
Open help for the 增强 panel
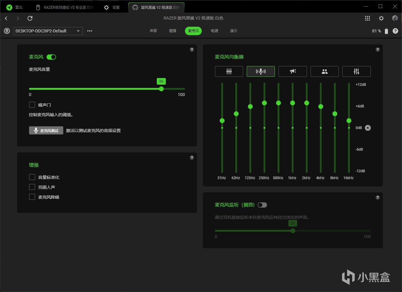point(192,158)
